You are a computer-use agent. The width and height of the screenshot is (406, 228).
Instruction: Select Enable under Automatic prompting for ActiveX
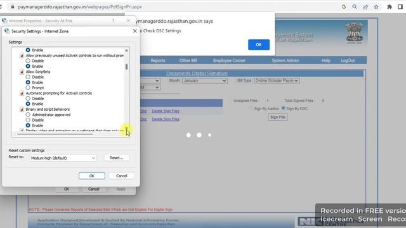[x=28, y=104]
